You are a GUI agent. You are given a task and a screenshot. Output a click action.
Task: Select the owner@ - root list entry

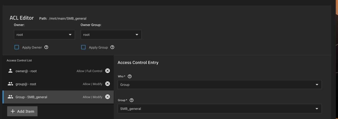click(58, 71)
